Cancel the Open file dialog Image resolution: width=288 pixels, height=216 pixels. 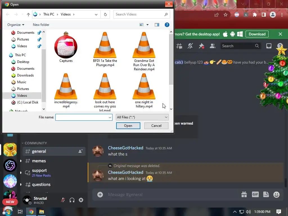(x=156, y=126)
